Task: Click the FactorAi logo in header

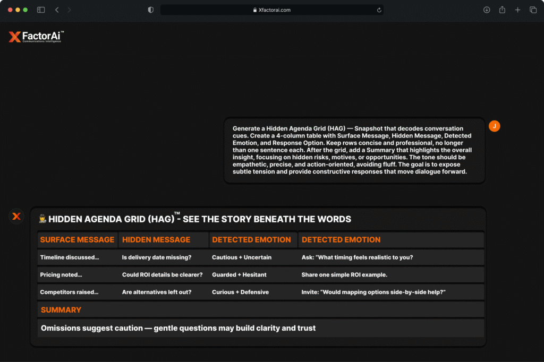Action: [x=36, y=37]
